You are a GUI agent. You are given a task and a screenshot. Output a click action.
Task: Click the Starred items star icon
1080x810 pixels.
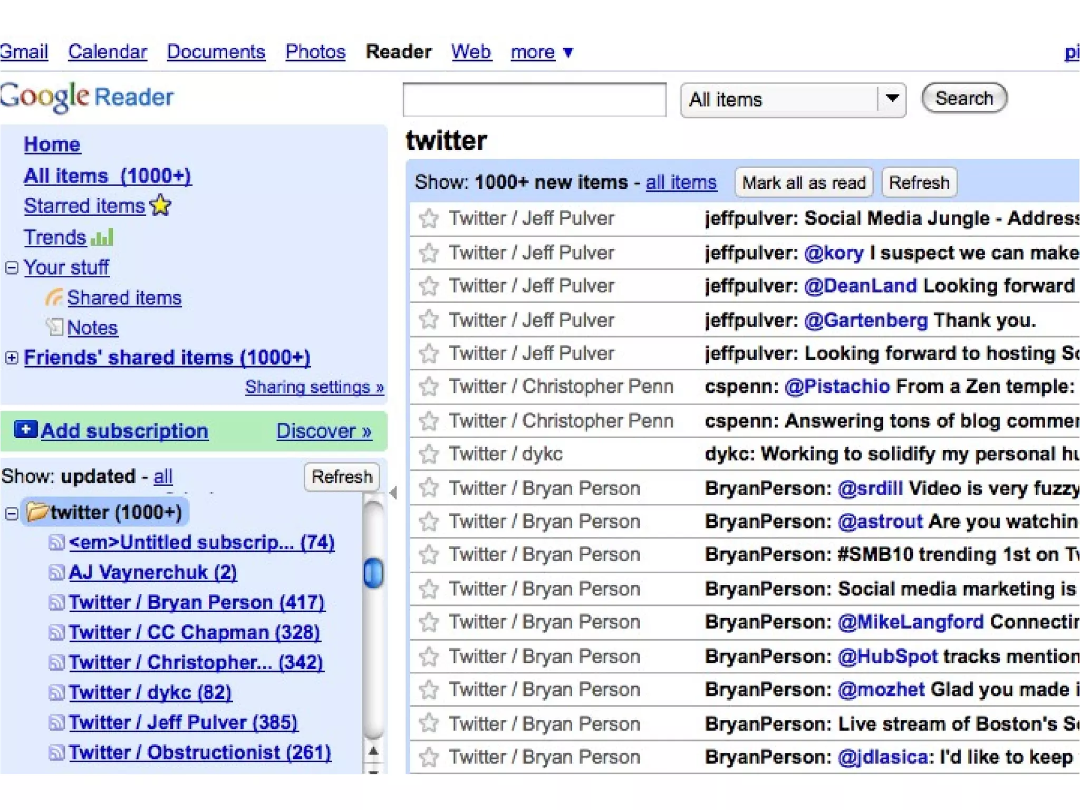click(160, 205)
